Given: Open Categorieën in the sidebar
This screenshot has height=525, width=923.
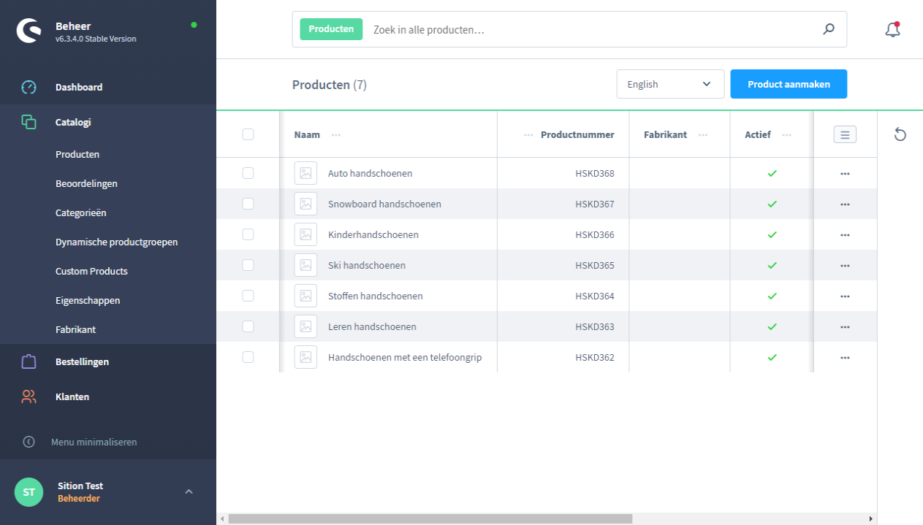Looking at the screenshot, I should tap(80, 212).
